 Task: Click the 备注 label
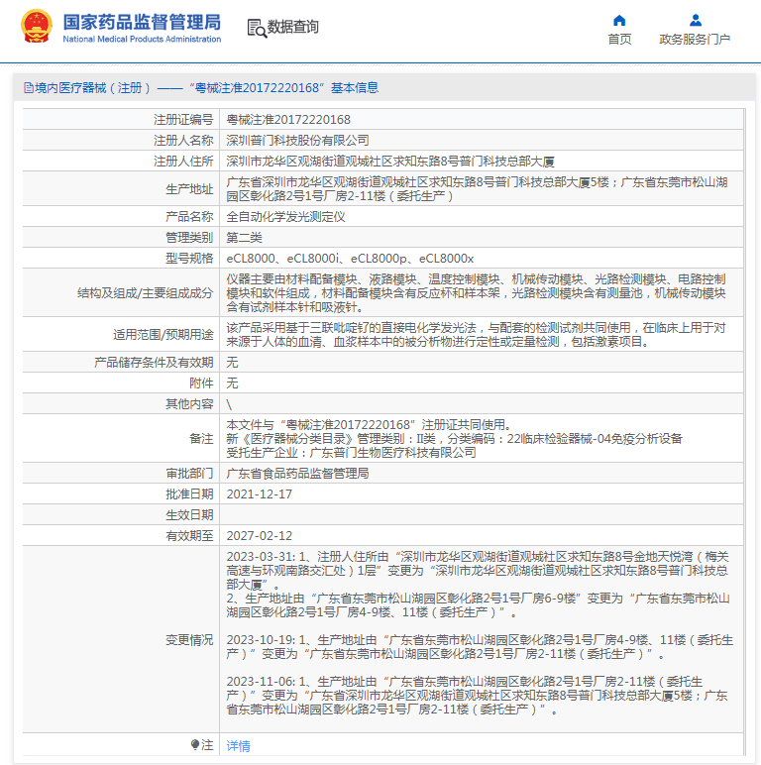201,439
